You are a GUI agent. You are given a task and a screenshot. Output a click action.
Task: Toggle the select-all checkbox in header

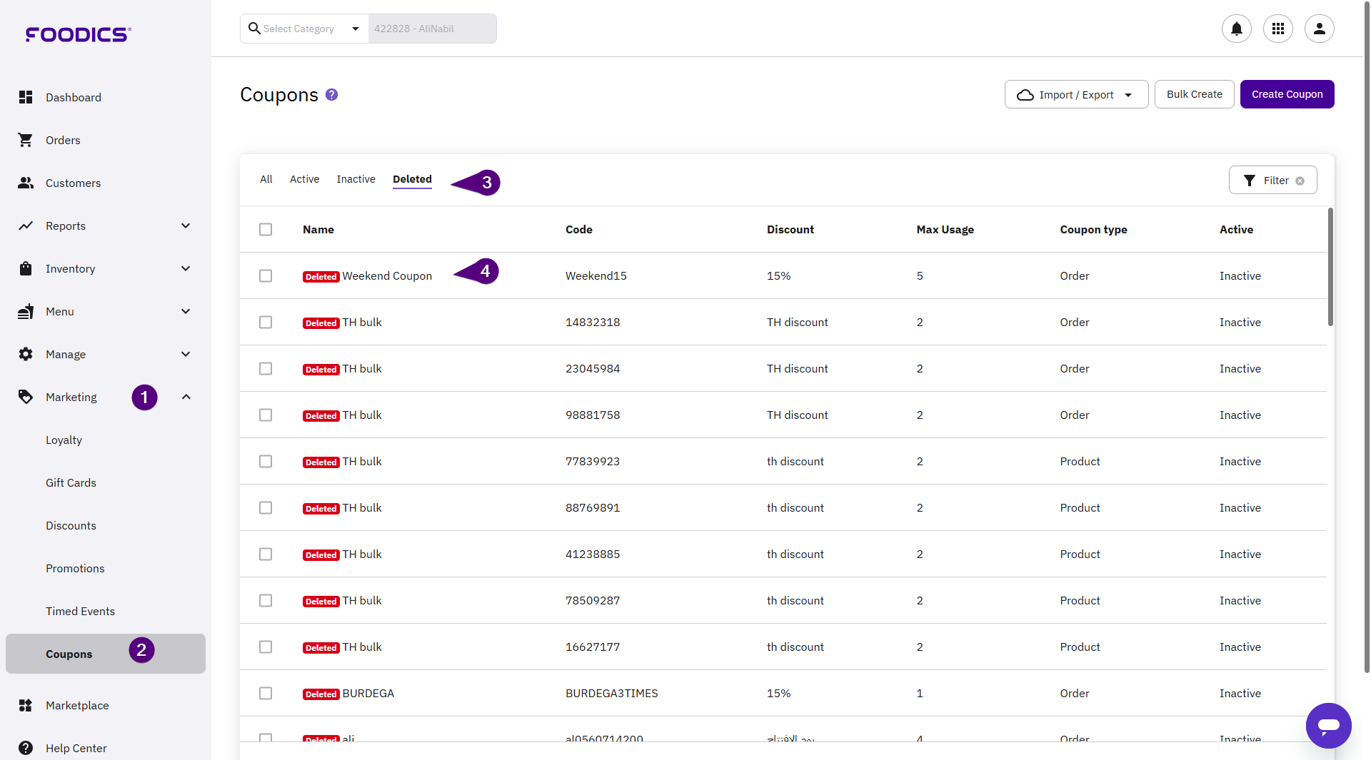pos(266,230)
